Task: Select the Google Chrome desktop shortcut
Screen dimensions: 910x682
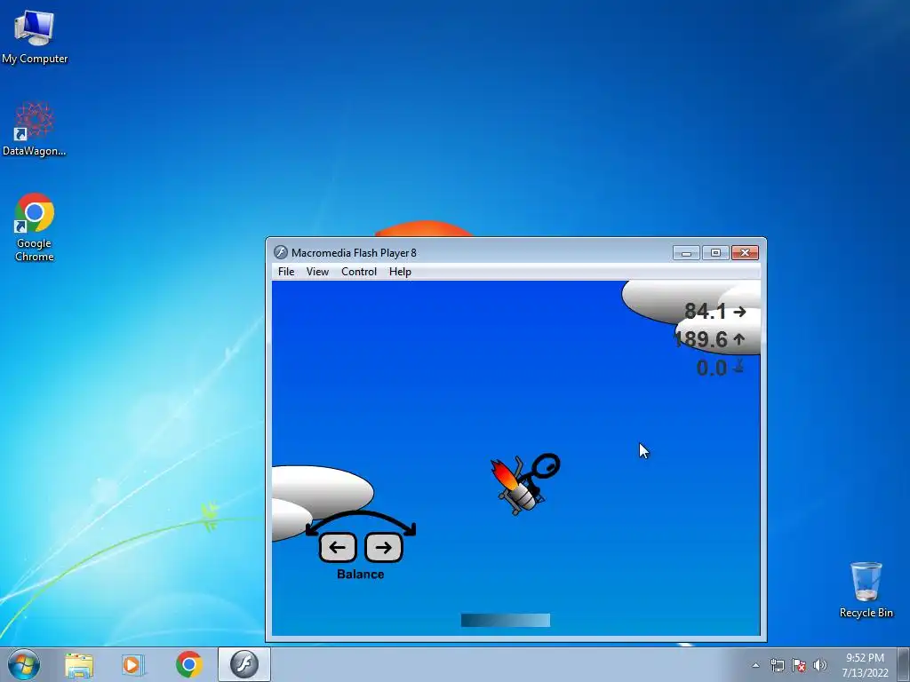Action: [35, 227]
